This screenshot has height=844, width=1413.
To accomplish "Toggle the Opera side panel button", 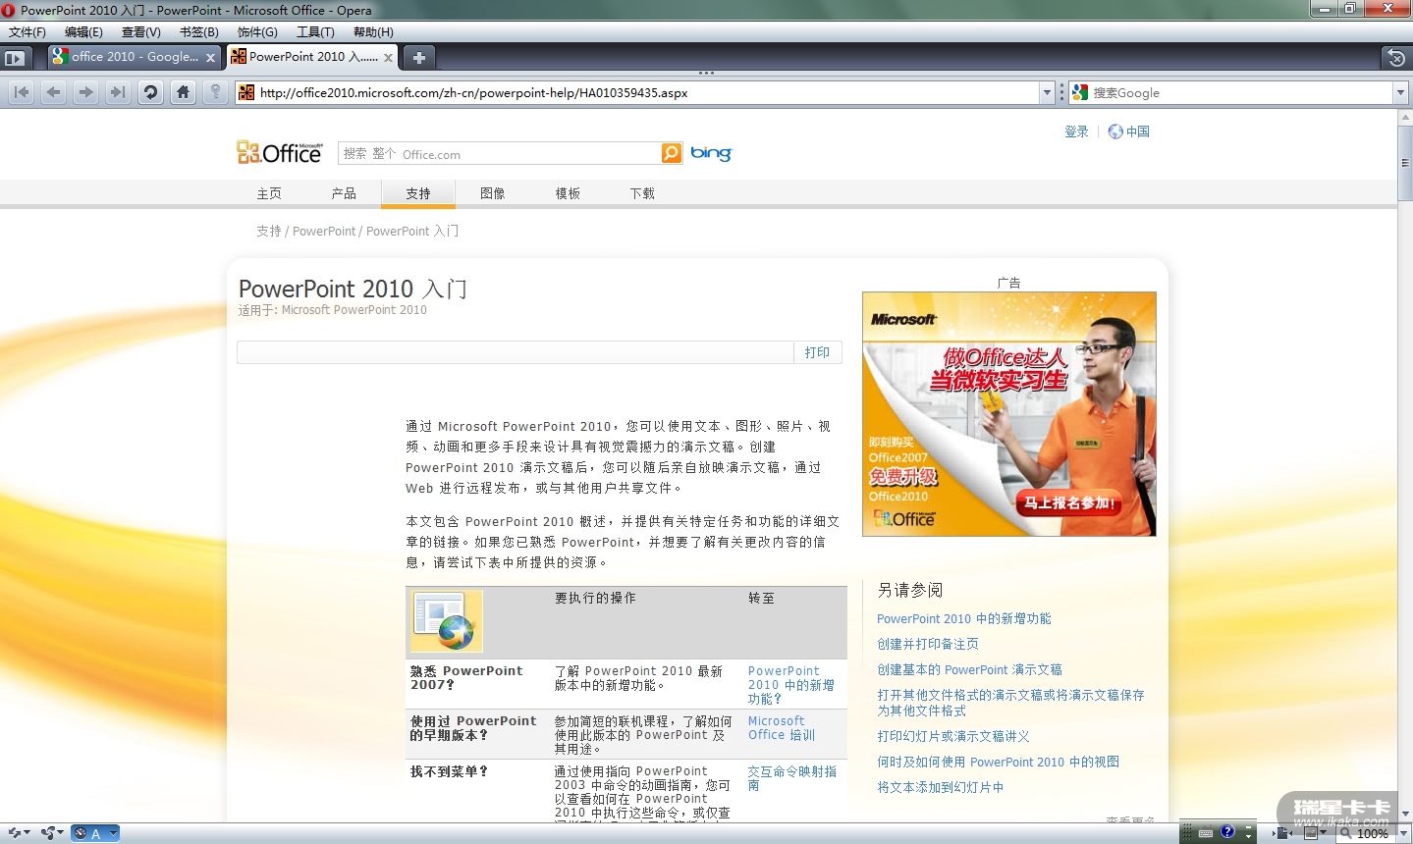I will click(x=16, y=58).
